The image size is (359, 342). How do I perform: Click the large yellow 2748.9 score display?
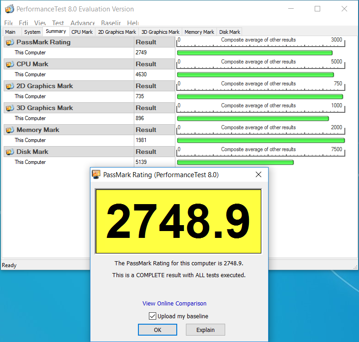[x=178, y=221]
